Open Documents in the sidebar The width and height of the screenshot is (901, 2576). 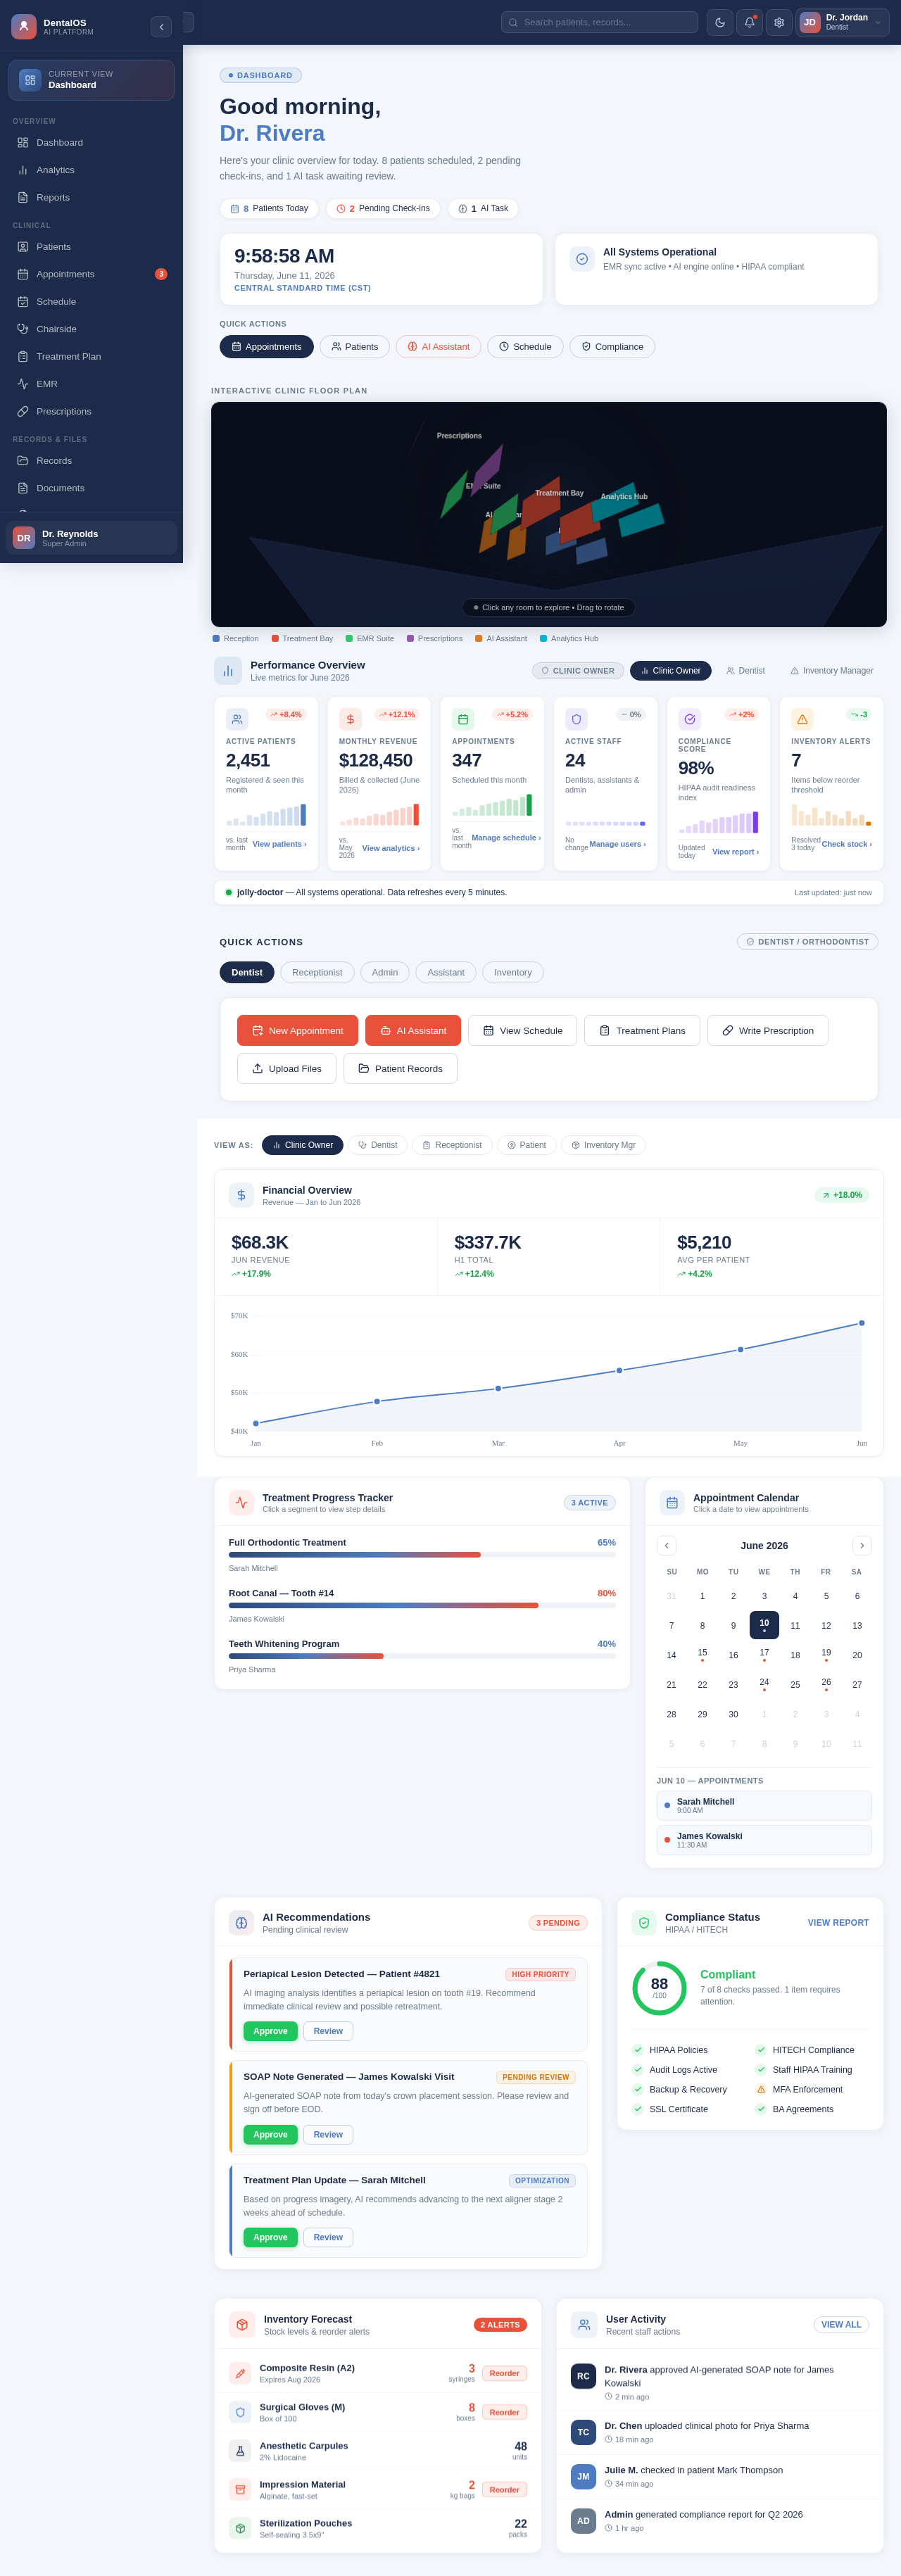click(x=91, y=488)
